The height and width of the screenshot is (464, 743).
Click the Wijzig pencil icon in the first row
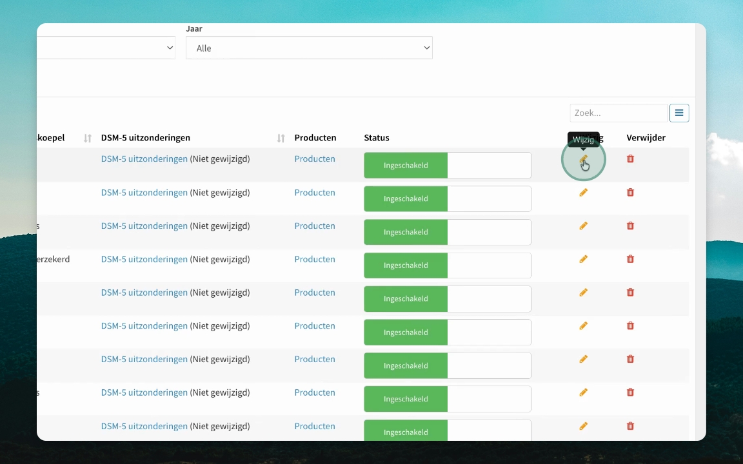point(583,159)
